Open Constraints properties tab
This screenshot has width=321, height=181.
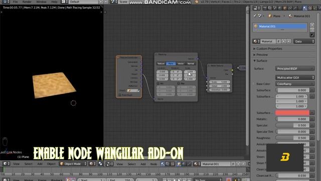point(290,8)
